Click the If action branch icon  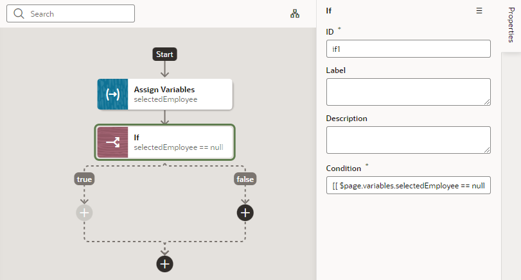[113, 142]
